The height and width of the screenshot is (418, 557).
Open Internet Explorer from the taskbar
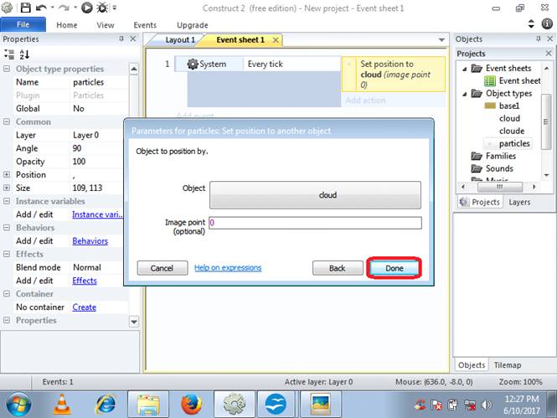106,405
